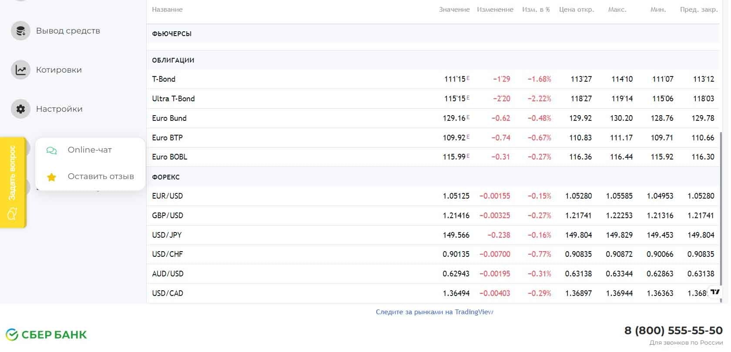Click the Изменение column header
This screenshot has width=731, height=352.
[495, 10]
